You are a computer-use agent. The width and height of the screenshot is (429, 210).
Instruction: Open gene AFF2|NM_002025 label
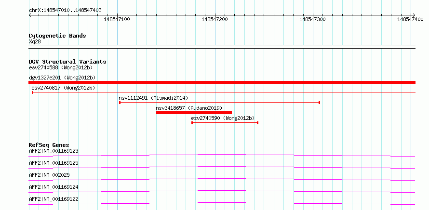49,175
